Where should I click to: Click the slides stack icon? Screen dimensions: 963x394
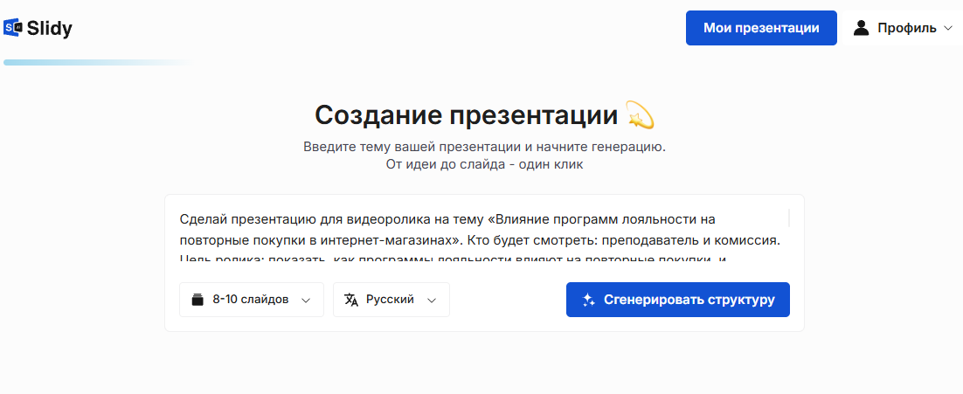click(197, 301)
